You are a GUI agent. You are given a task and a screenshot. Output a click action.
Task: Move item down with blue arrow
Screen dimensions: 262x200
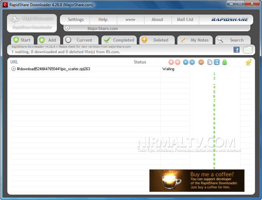[x=192, y=62]
